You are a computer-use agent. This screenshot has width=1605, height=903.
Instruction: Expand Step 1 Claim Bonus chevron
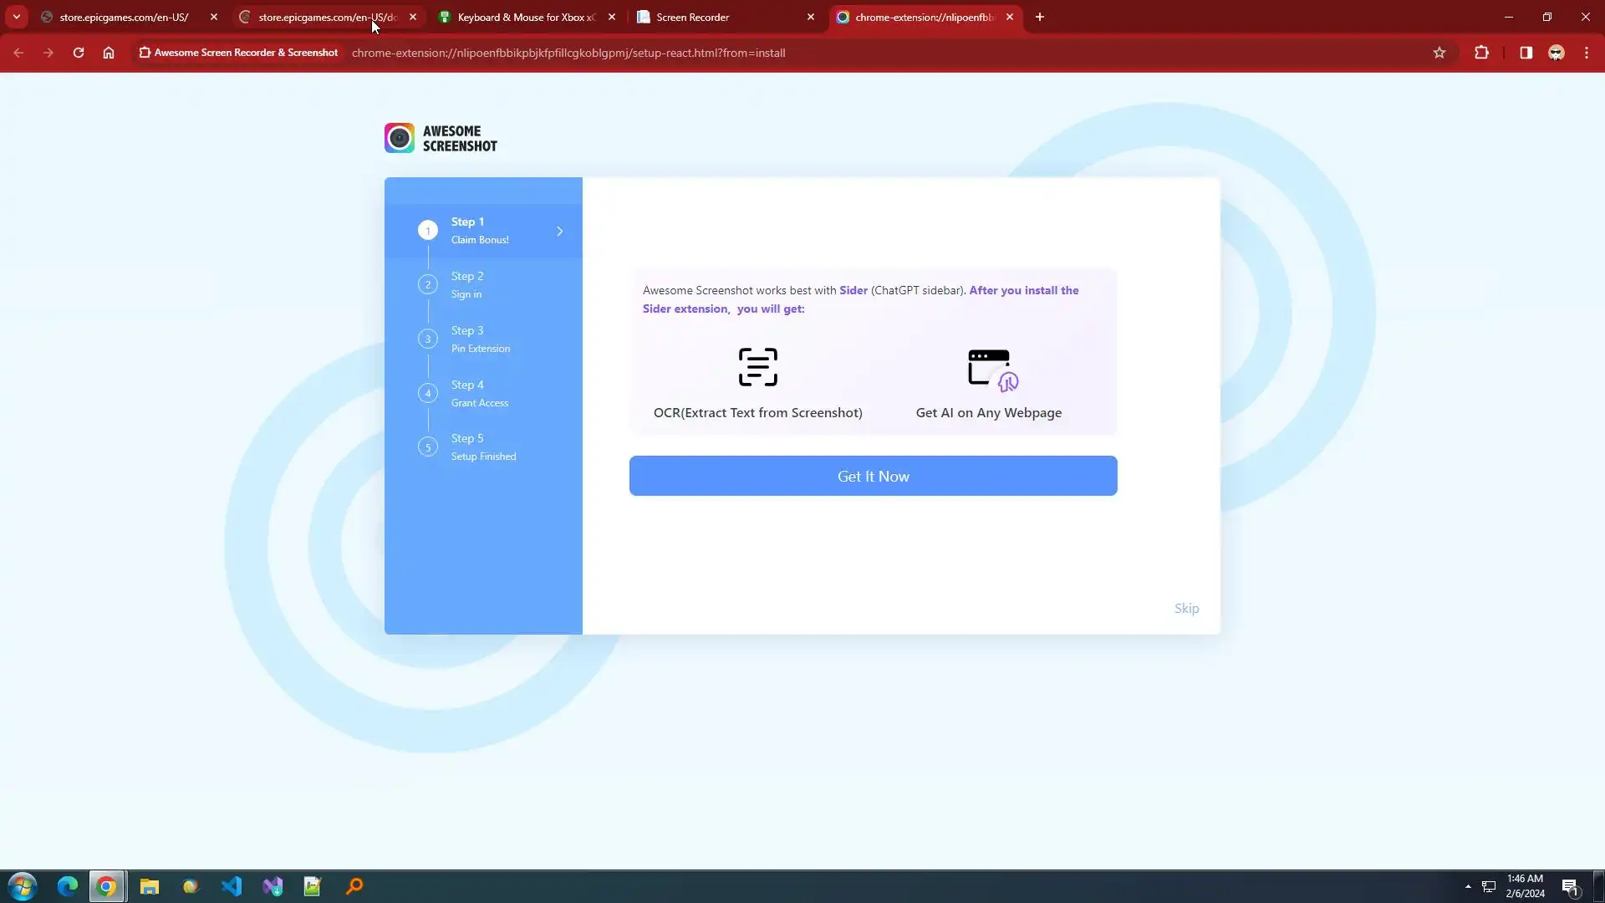560,231
